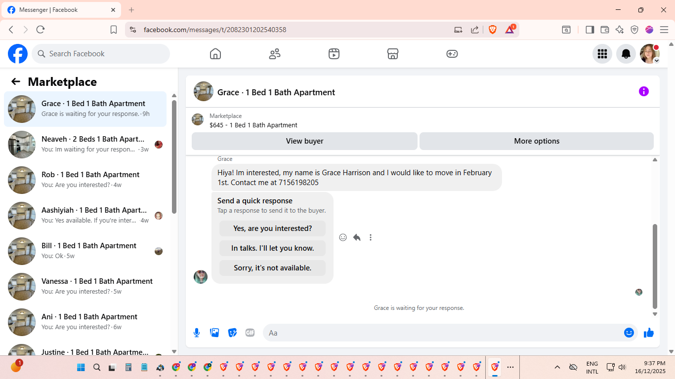Open the Vanessa conversation
This screenshot has height=379, width=675.
coord(85,287)
